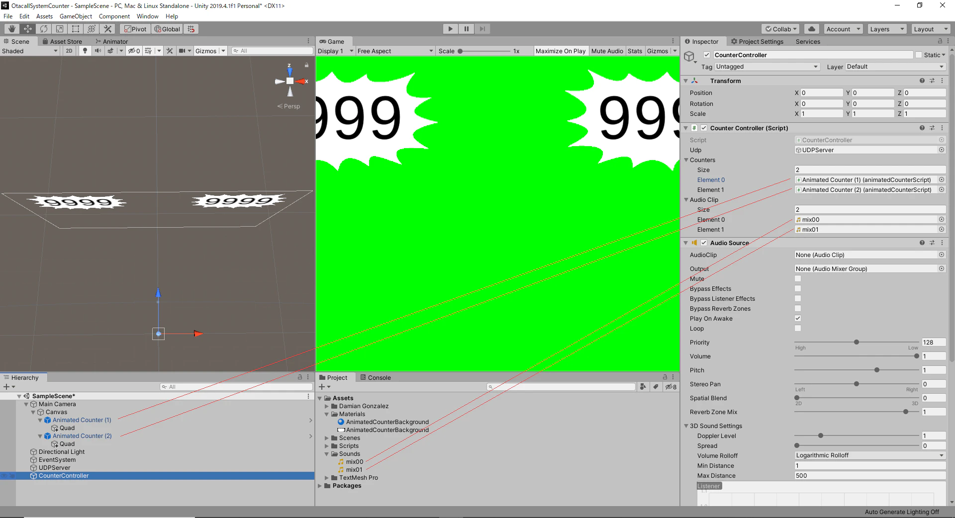
Task: Open the GameObject menu
Action: (x=76, y=16)
